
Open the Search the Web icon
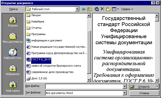(97, 9)
